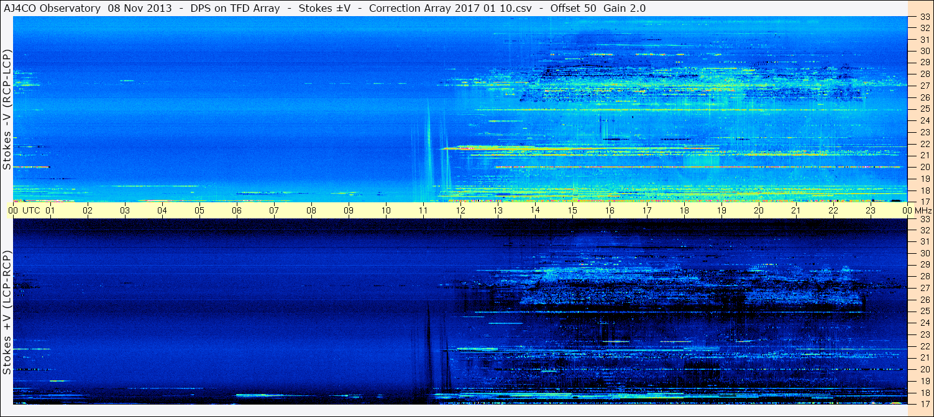Select the 17 MHz label of the upper spectrogram
The width and height of the screenshot is (934, 417).
coord(924,202)
